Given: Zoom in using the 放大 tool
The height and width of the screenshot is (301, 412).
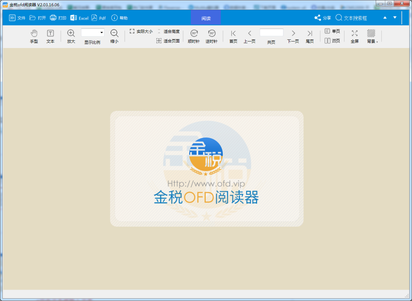Looking at the screenshot, I should (x=71, y=36).
